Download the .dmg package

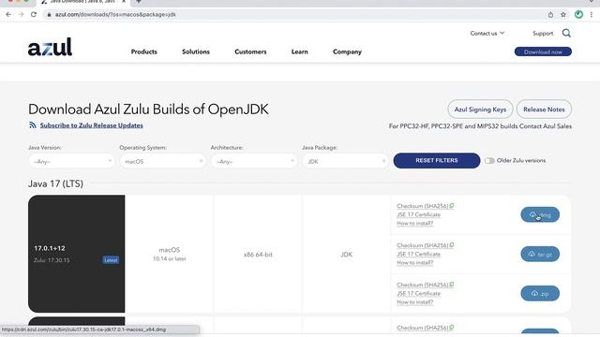click(x=540, y=214)
